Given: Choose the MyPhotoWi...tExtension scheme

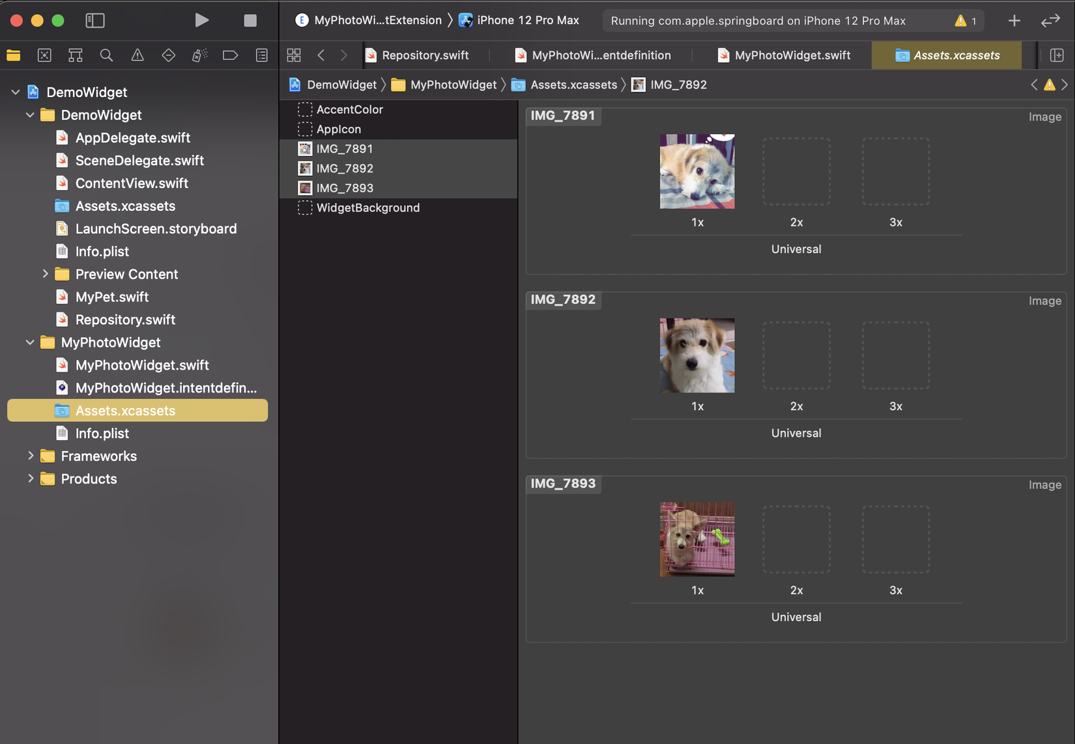Looking at the screenshot, I should (x=369, y=20).
